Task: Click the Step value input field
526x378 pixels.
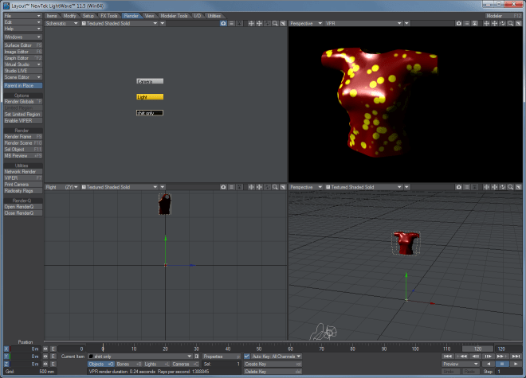Action: [509, 372]
